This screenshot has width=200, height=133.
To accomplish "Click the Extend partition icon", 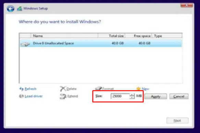I will click(63, 96).
